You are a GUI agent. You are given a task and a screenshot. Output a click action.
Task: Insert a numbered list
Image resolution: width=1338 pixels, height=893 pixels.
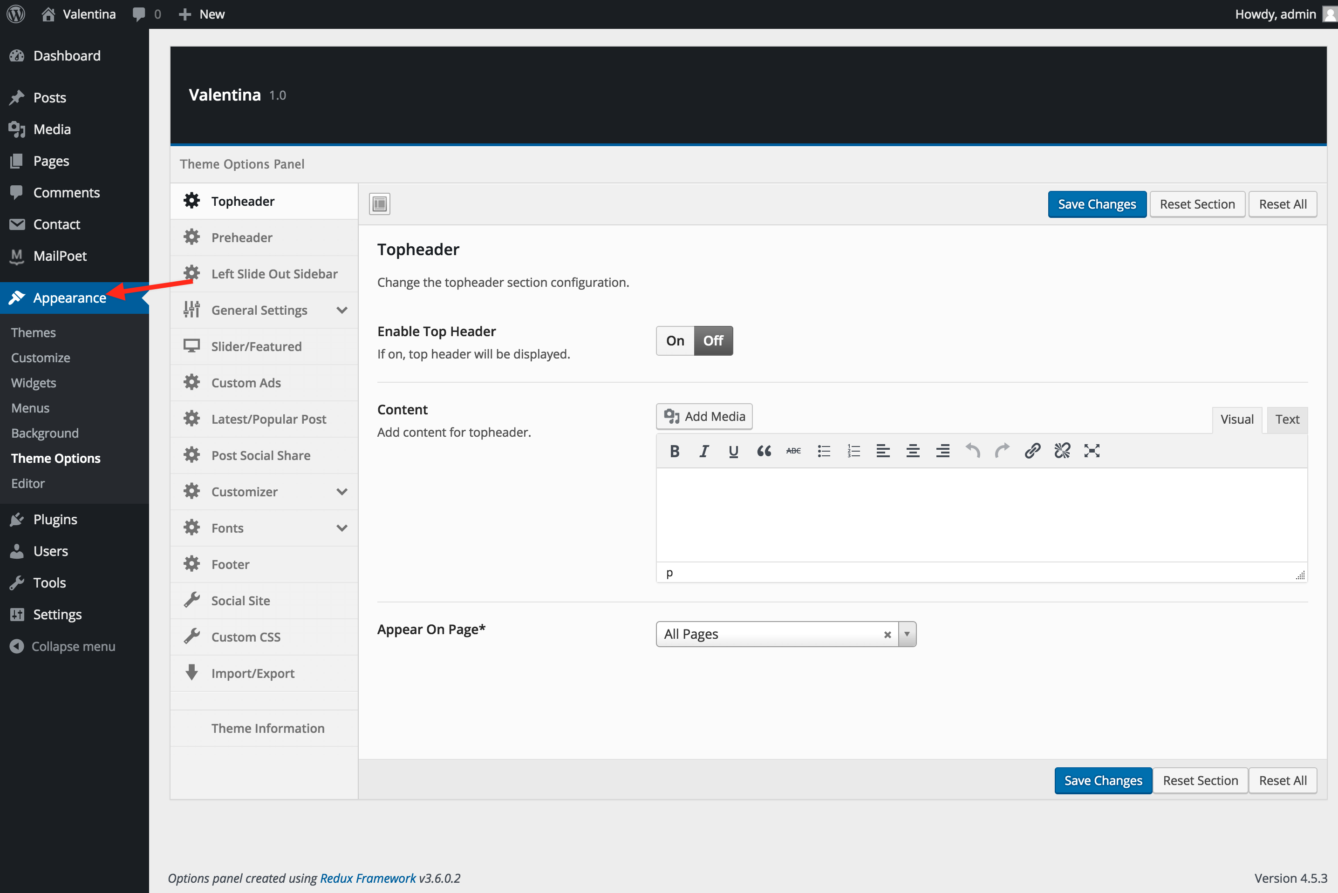pyautogui.click(x=853, y=451)
